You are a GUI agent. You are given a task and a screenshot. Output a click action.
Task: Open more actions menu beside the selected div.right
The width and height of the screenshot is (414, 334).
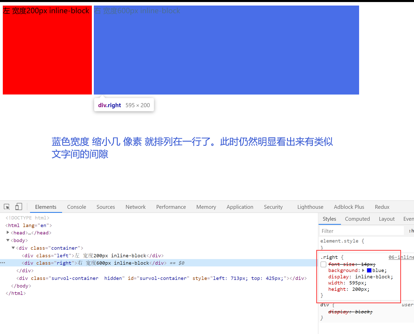pos(3,263)
